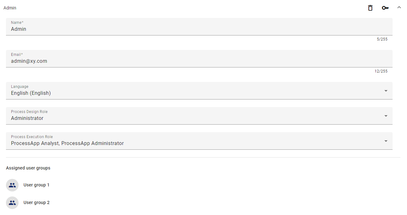The image size is (407, 215).
Task: Select User group 1 from the assigned groups
Action: (36, 185)
